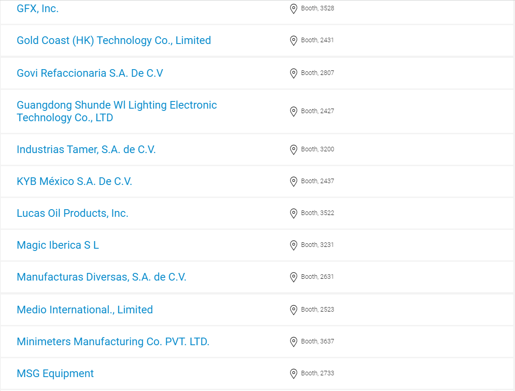Select the map pin icon beside Booth 2807

click(293, 73)
